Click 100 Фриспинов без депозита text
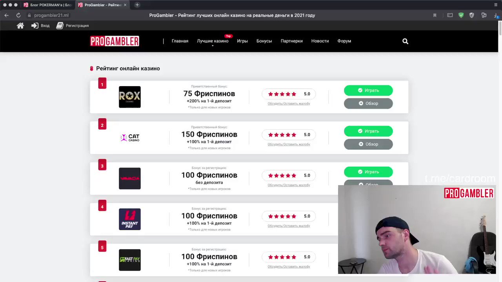This screenshot has width=502, height=282. click(209, 178)
